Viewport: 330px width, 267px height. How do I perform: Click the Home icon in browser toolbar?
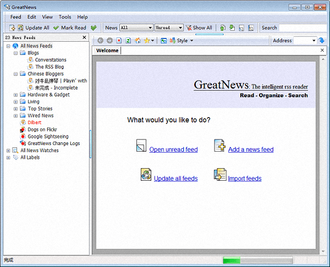(137, 41)
